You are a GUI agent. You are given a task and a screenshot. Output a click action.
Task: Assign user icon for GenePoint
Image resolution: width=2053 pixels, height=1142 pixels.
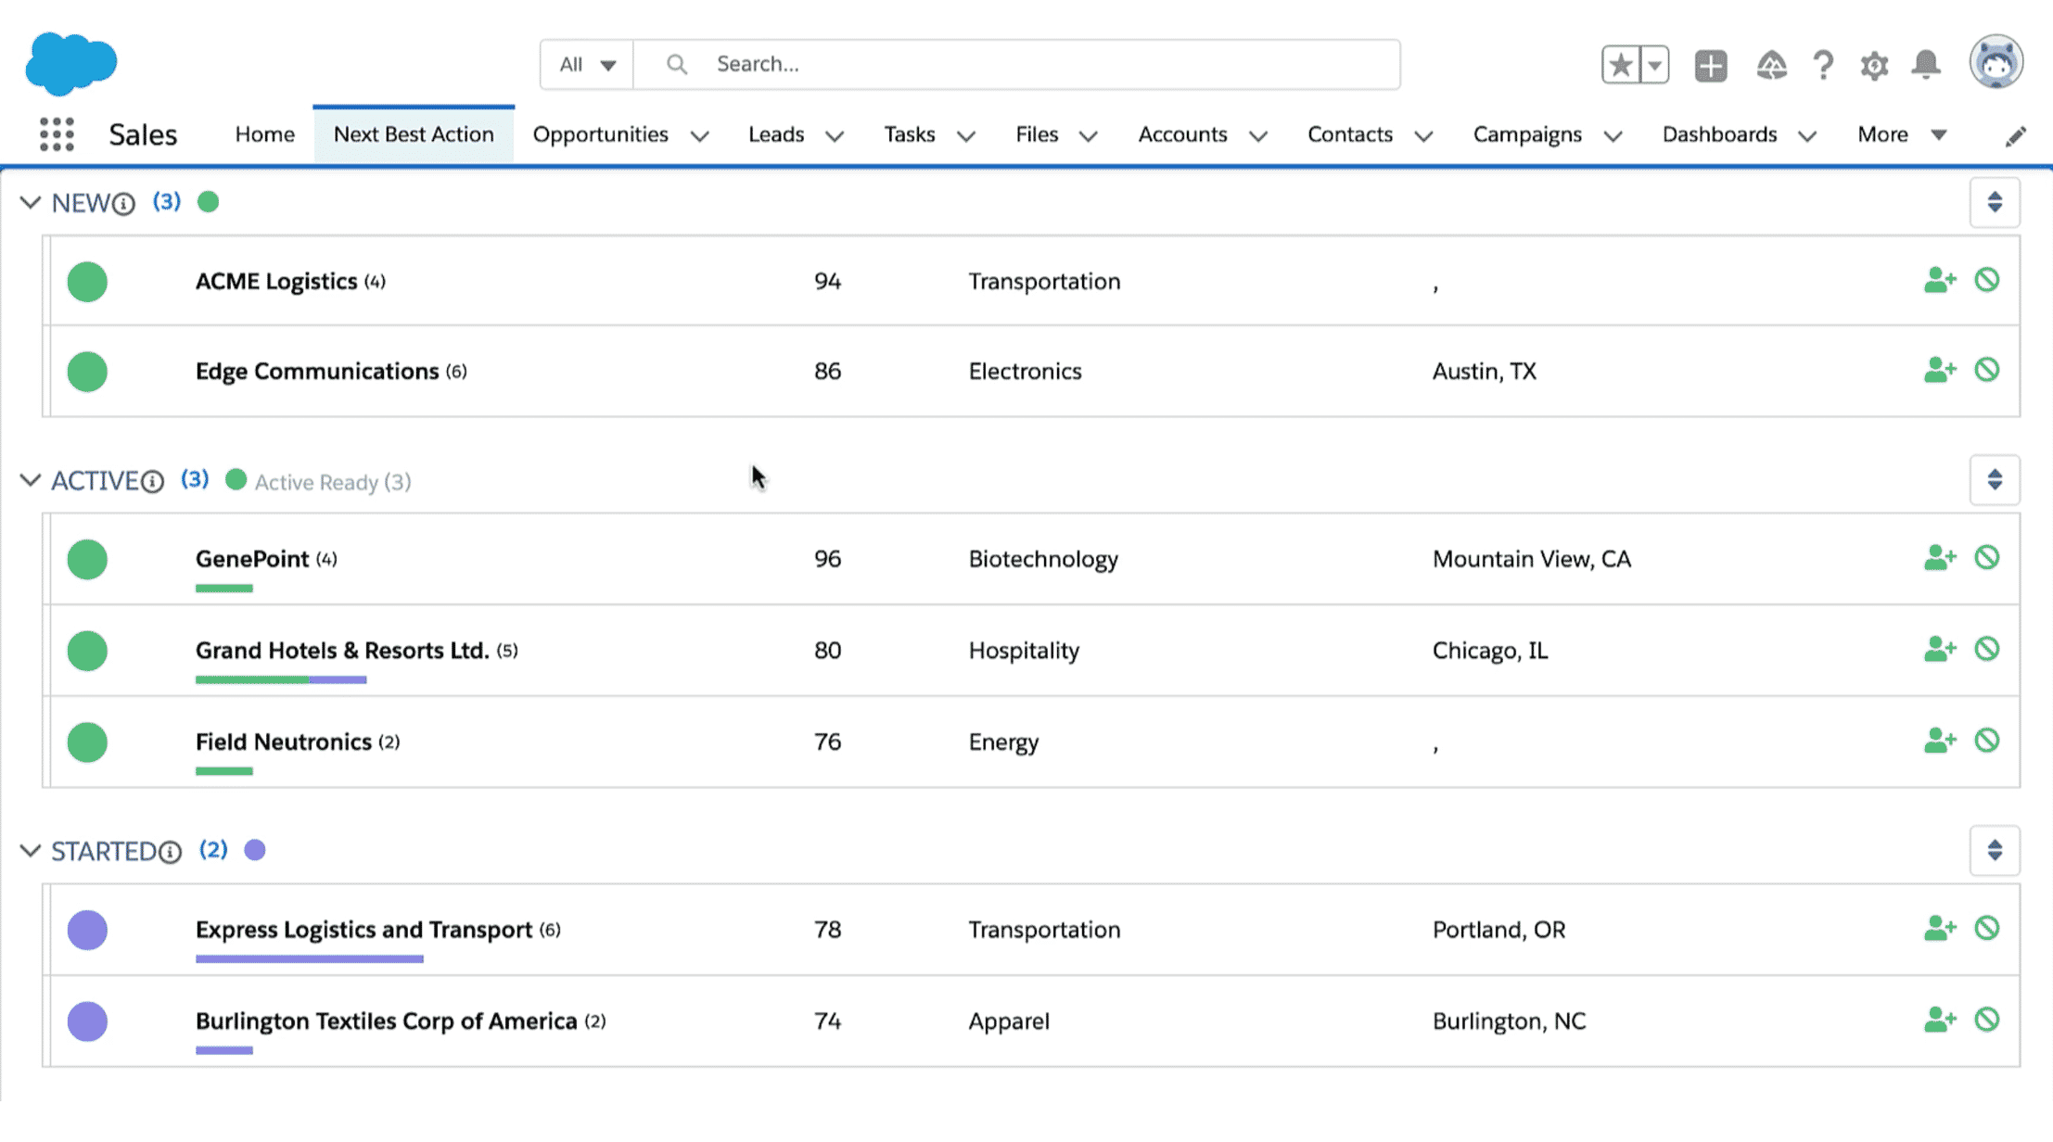pyautogui.click(x=1939, y=557)
